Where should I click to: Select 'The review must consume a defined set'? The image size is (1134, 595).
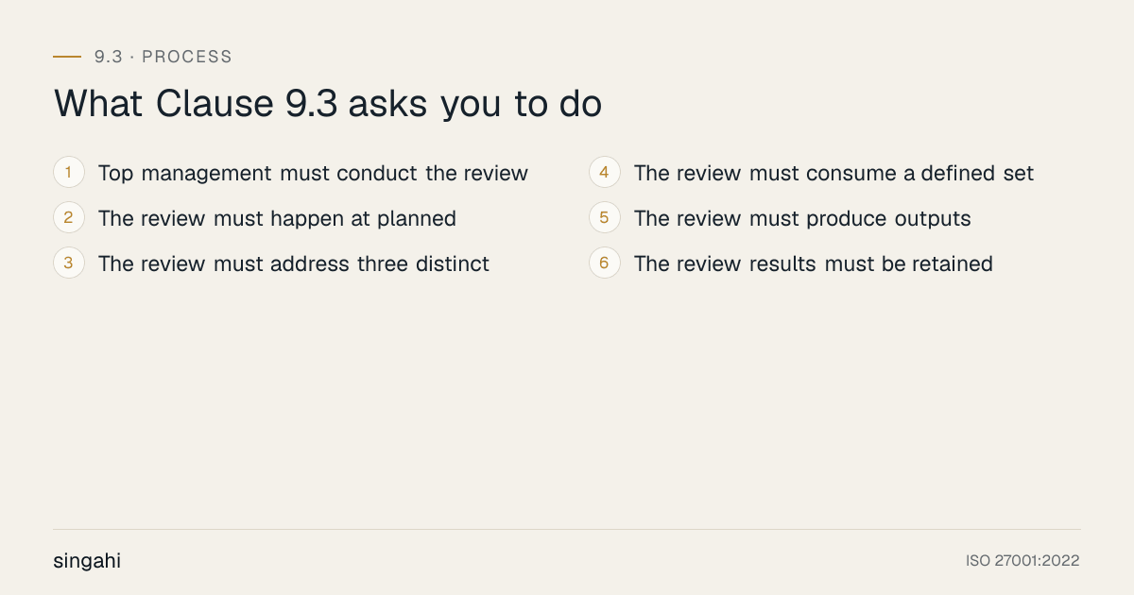834,173
